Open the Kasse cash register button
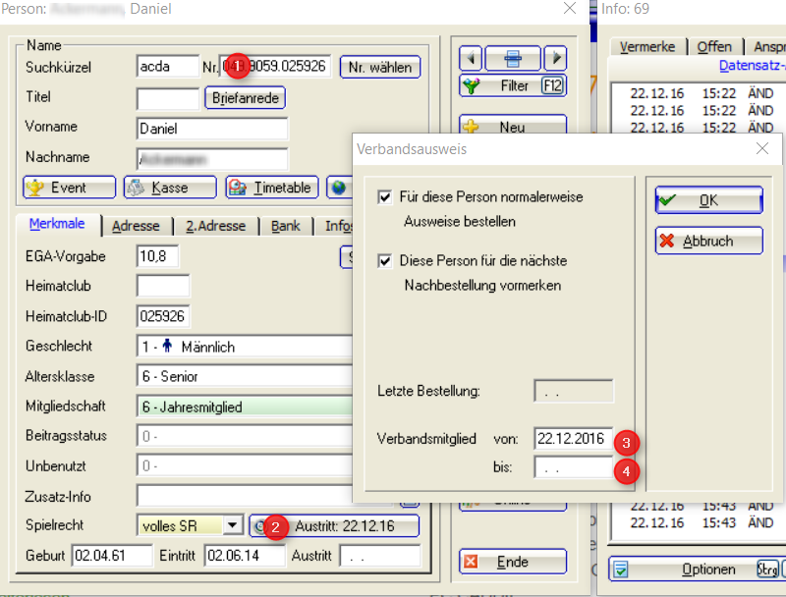The image size is (786, 597). [169, 188]
